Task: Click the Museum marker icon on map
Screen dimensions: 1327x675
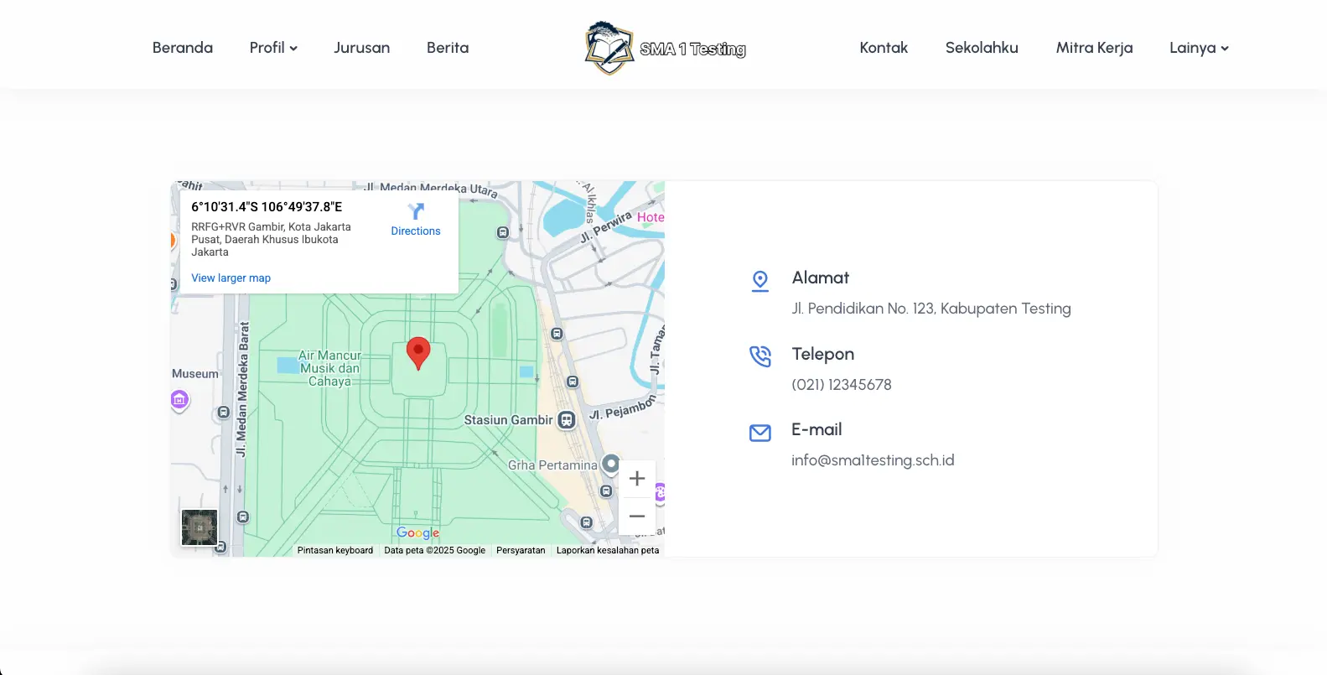Action: 179,400
